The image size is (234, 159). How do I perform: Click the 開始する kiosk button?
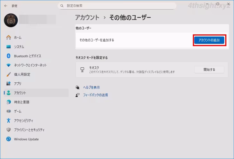click(209, 70)
